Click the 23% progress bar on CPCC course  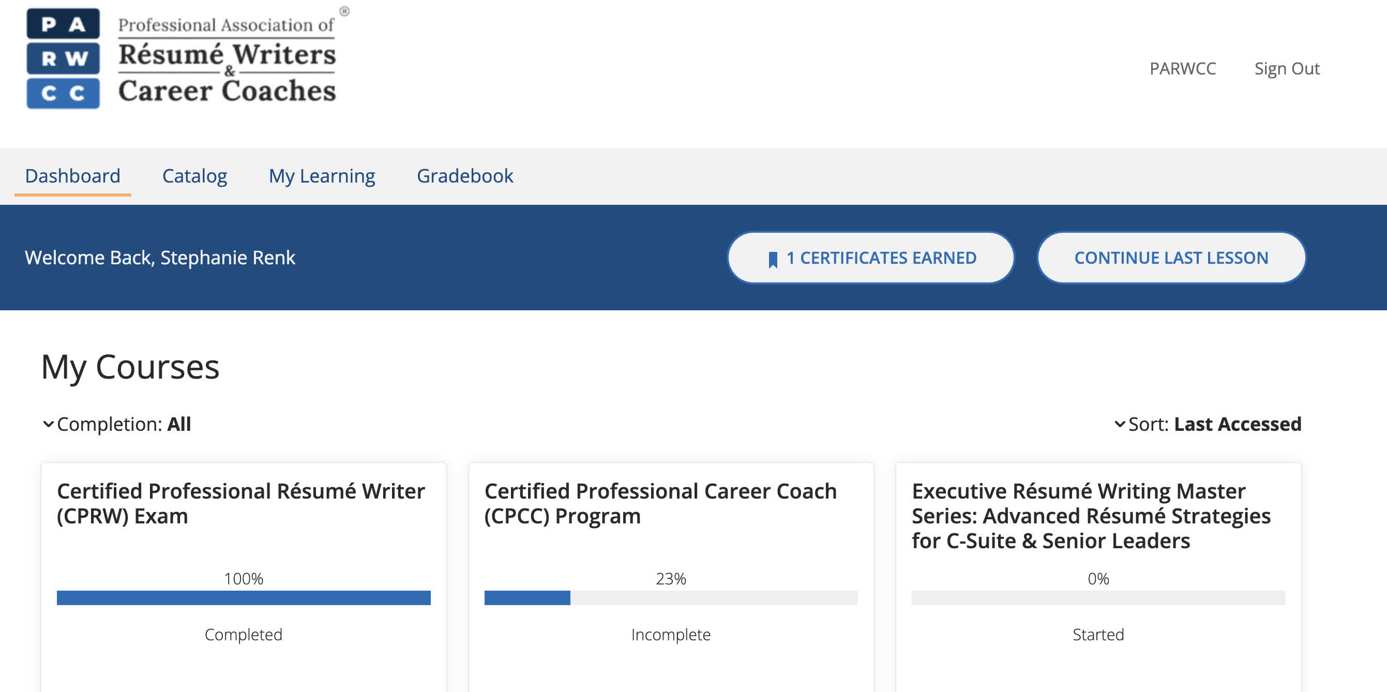click(670, 597)
